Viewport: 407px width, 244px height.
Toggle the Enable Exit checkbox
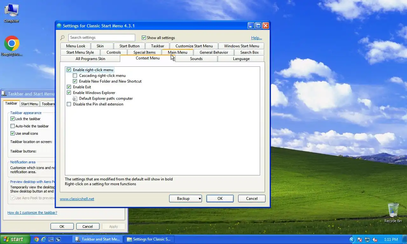point(69,87)
